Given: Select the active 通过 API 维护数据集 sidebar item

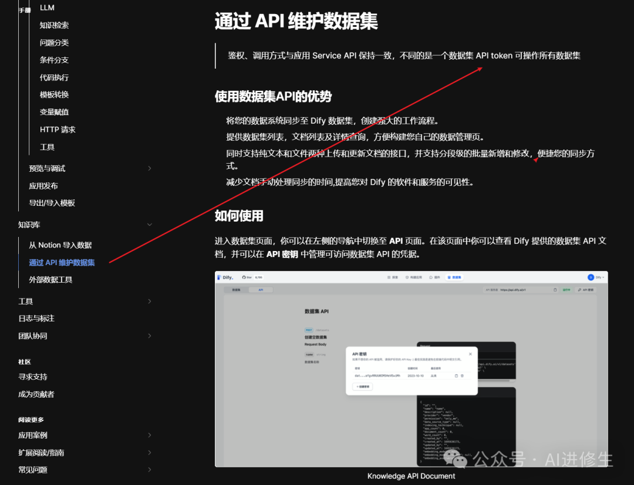Looking at the screenshot, I should coord(62,263).
